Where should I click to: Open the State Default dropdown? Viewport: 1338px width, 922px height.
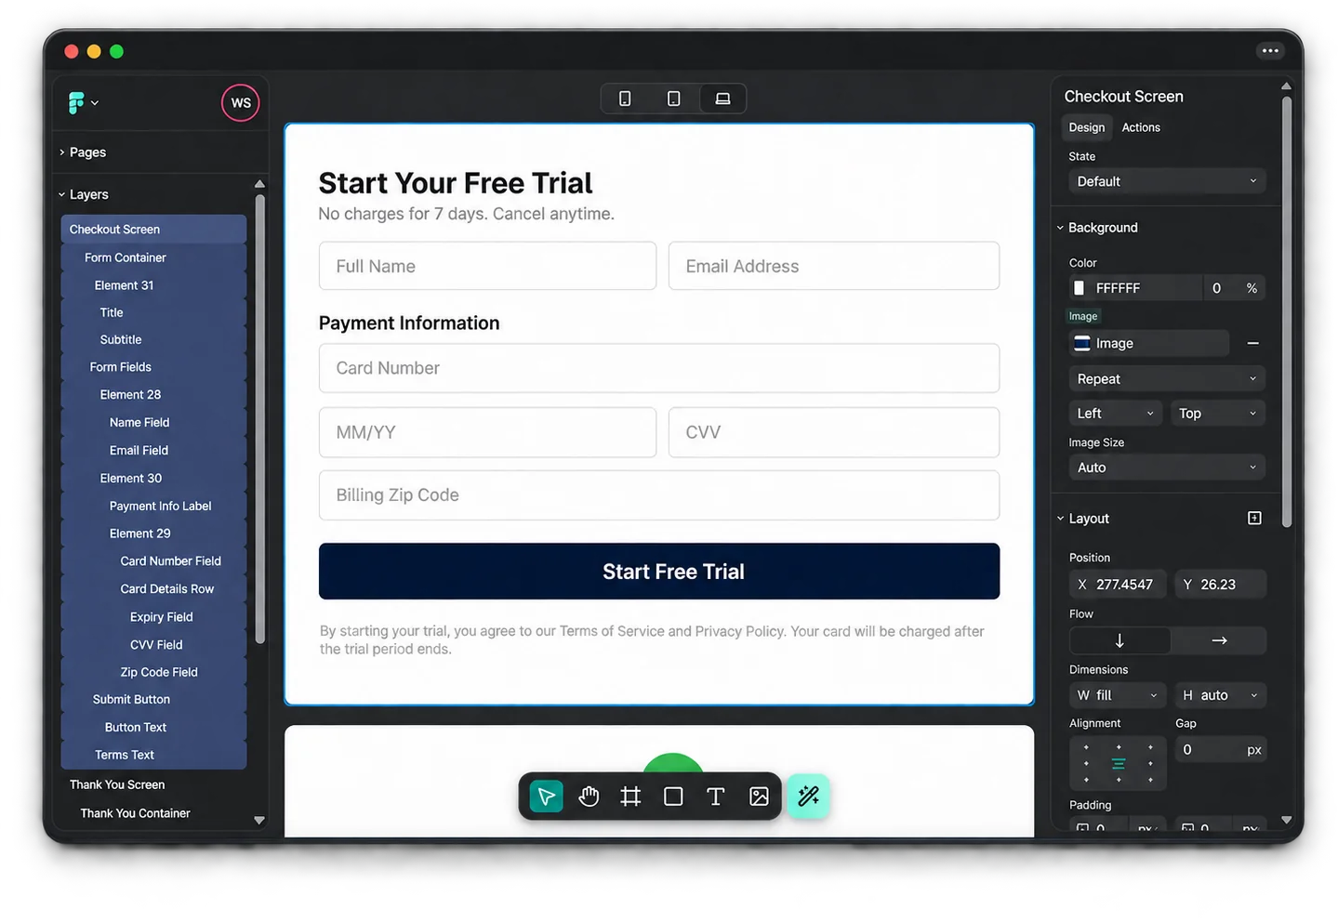pos(1167,181)
